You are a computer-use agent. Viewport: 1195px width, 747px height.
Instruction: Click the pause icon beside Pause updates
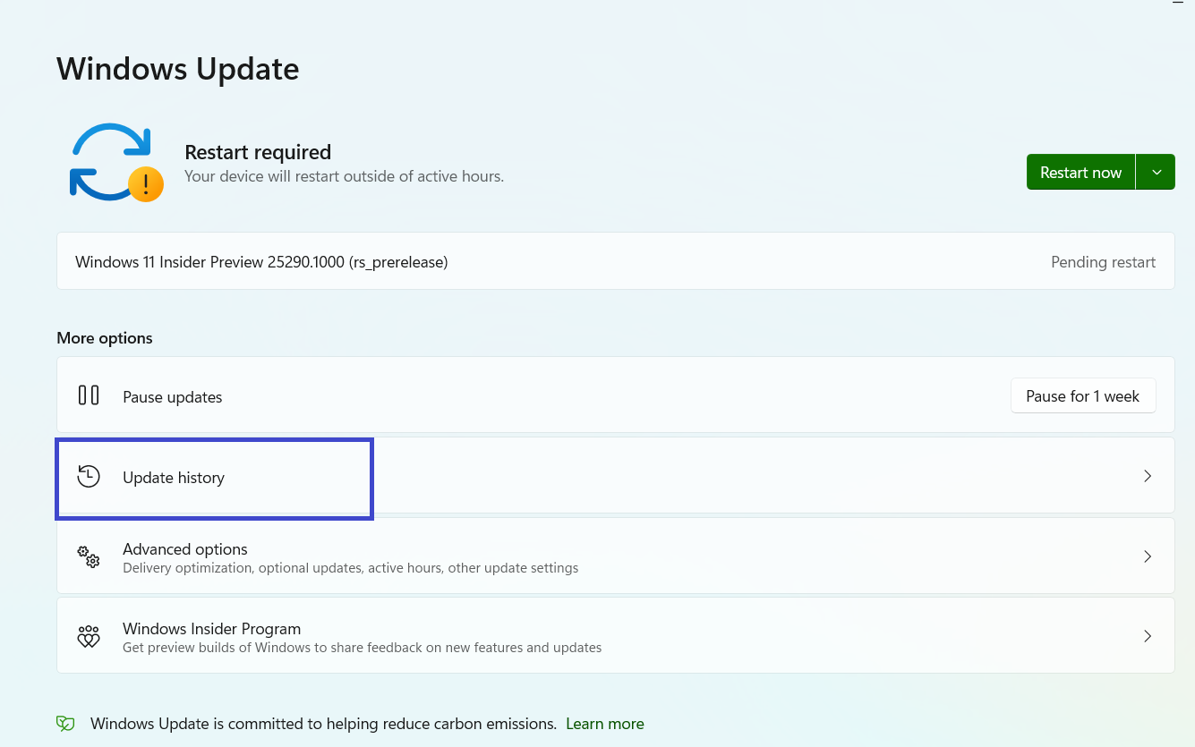click(89, 395)
